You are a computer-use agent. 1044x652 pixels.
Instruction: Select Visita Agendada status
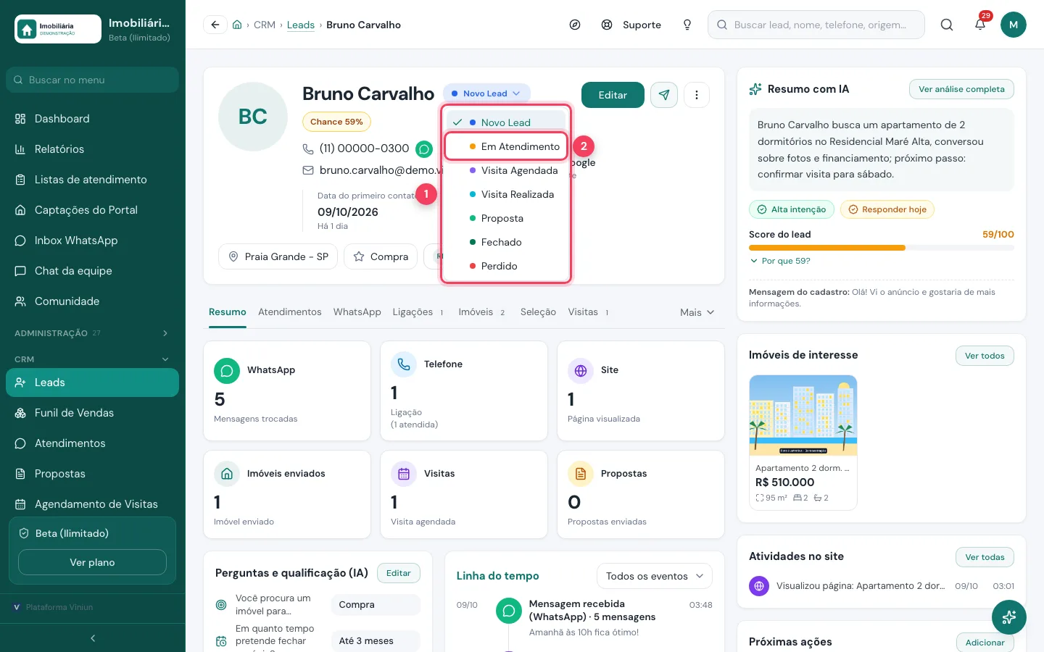(506, 170)
